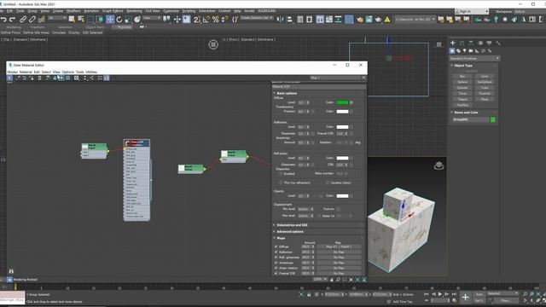Click the Diffuse map Falloff slot button
Viewport: 546px width, 307px height.
339,246
